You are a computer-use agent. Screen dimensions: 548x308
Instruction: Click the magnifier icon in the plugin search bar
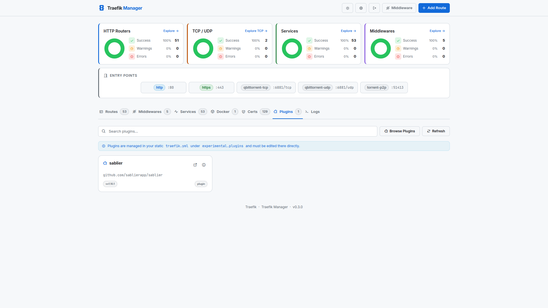pyautogui.click(x=104, y=131)
